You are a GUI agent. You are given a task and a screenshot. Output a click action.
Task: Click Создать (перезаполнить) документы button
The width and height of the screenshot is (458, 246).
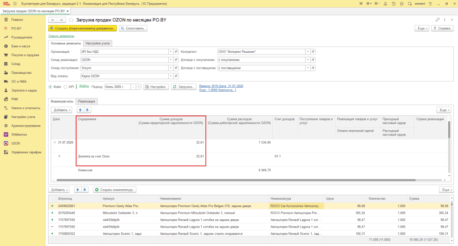(x=82, y=28)
